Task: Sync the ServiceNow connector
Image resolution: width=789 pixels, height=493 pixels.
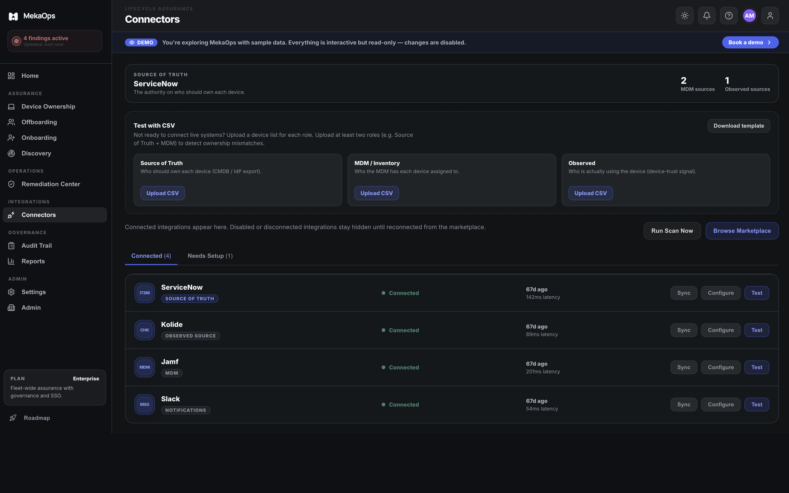Action: (x=684, y=293)
